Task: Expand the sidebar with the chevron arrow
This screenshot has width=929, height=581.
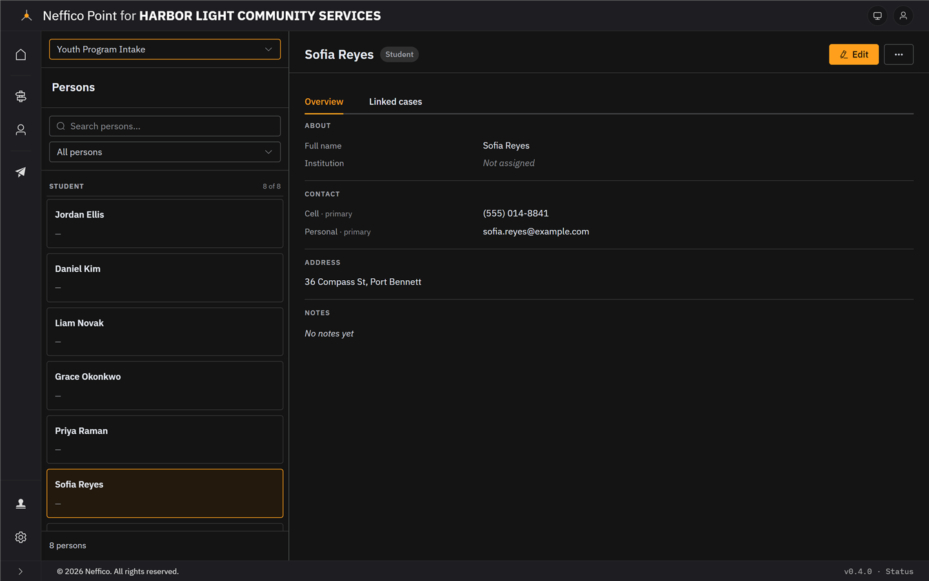Action: coord(21,571)
